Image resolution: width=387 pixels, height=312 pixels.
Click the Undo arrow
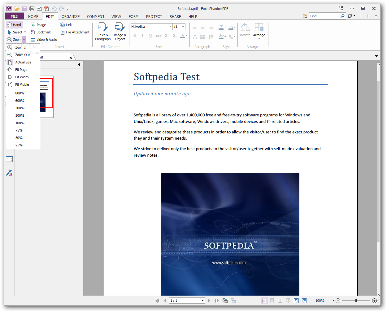[x=54, y=9]
